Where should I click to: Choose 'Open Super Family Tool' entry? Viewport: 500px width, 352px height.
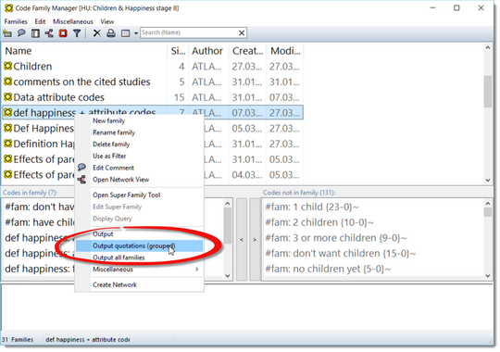(139, 195)
